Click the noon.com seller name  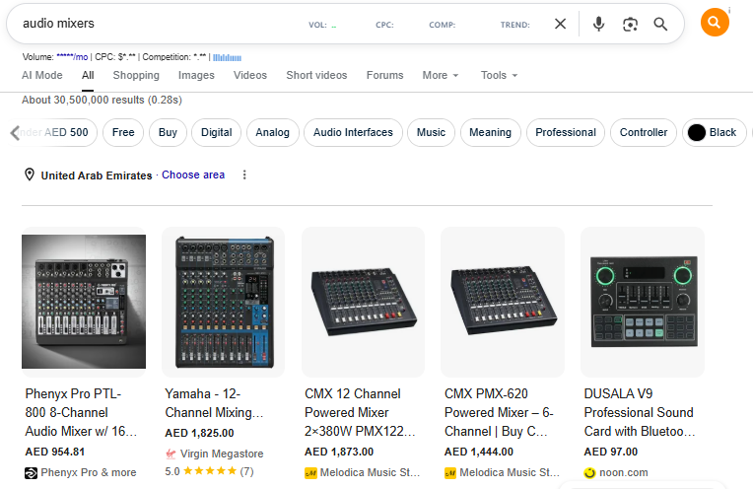click(x=624, y=472)
